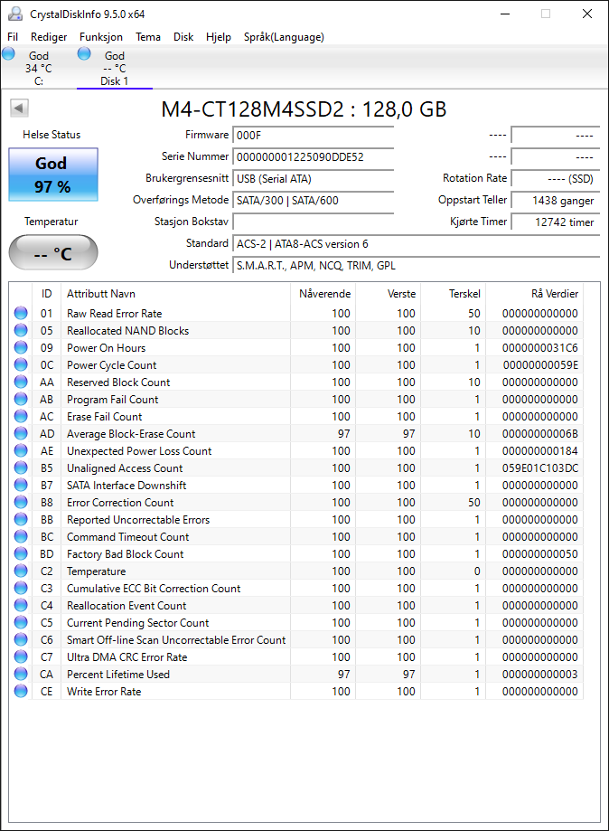This screenshot has height=831, width=609.
Task: Click the status orb beside Program Fail Count
Action: coord(21,399)
